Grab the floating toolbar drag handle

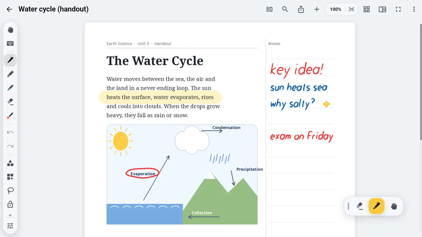pyautogui.click(x=348, y=206)
